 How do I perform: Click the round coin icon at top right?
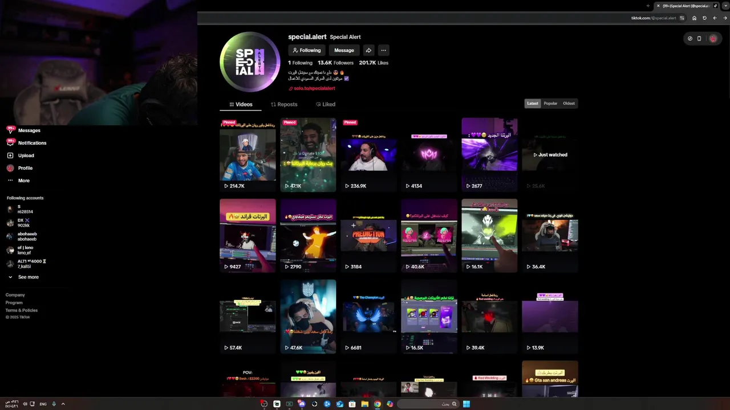point(690,39)
